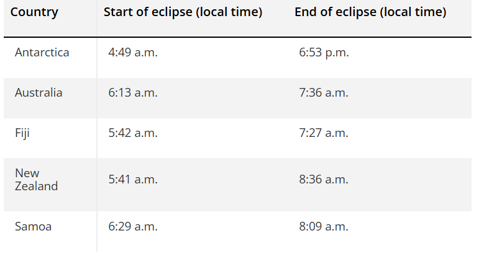479x259 pixels.
Task: Select the Fiji country cell
Action: point(22,133)
